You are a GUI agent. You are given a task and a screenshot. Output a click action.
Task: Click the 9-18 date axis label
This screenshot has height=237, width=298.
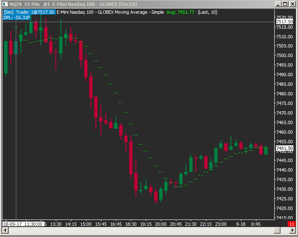(240, 224)
